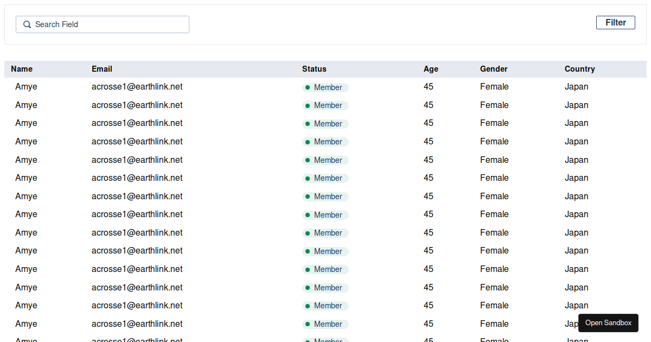651x342 pixels.
Task: Click Japan in the first table row
Action: [576, 87]
